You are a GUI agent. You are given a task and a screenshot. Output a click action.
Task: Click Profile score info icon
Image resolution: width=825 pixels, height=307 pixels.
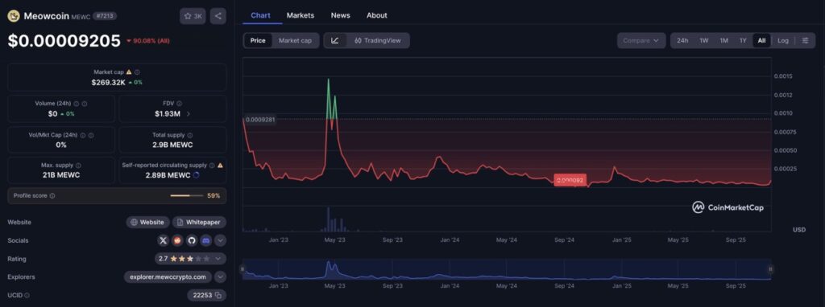coord(52,196)
